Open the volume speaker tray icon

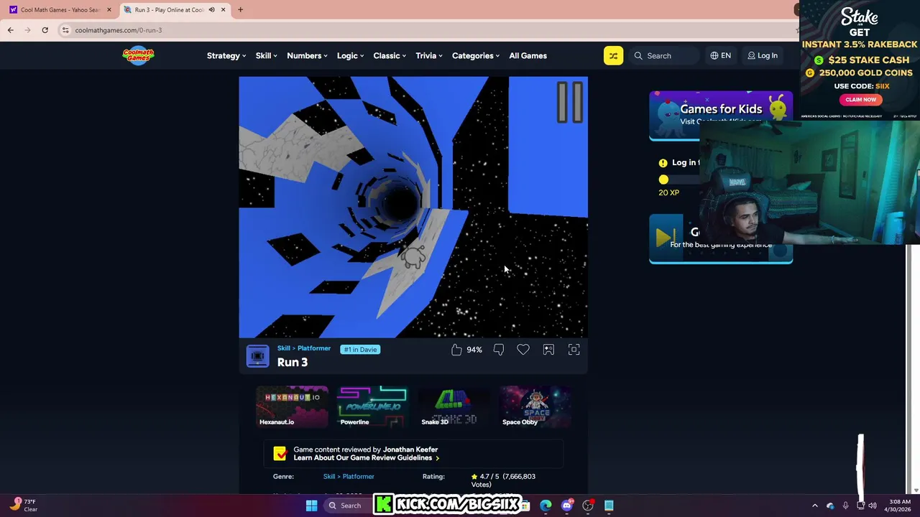click(x=873, y=506)
